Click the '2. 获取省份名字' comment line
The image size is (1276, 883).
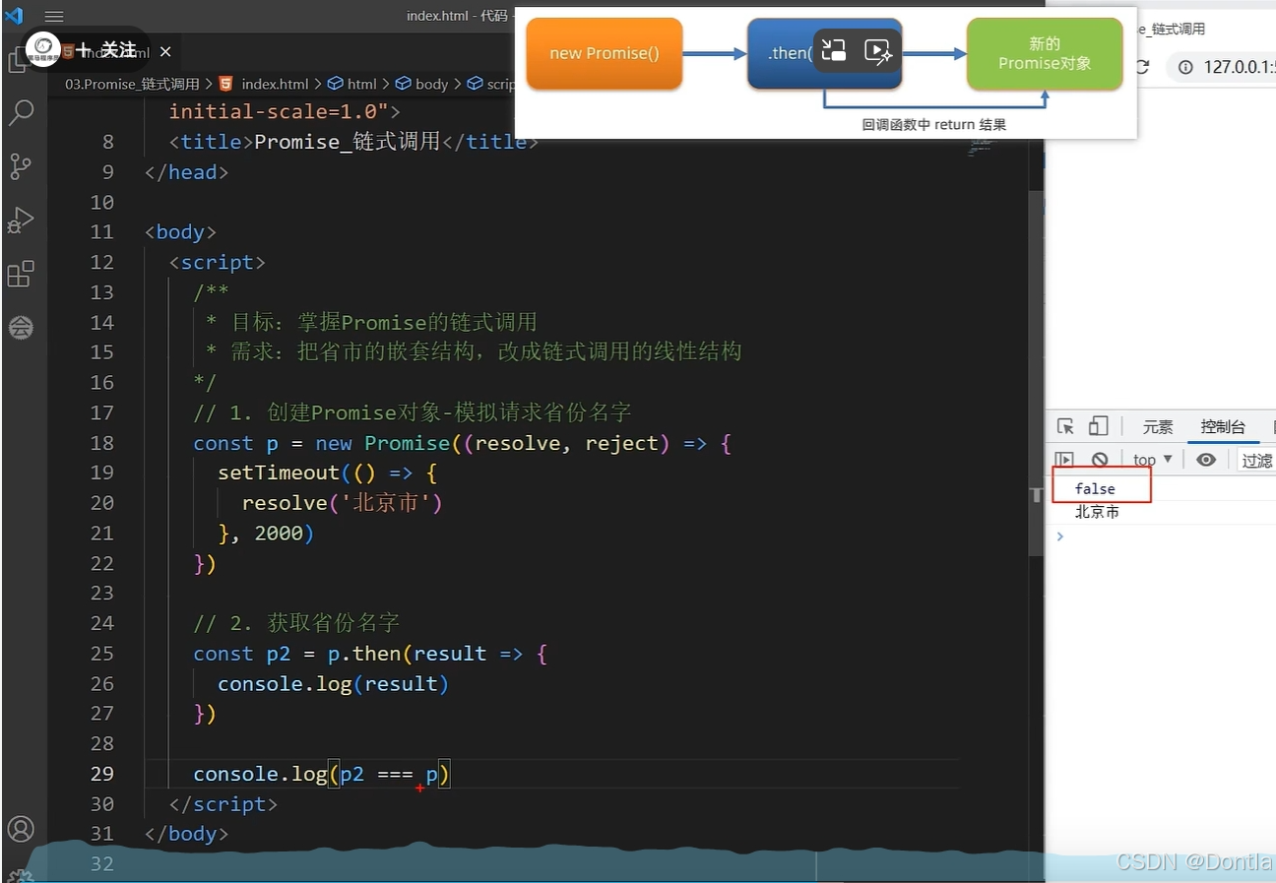coord(296,623)
